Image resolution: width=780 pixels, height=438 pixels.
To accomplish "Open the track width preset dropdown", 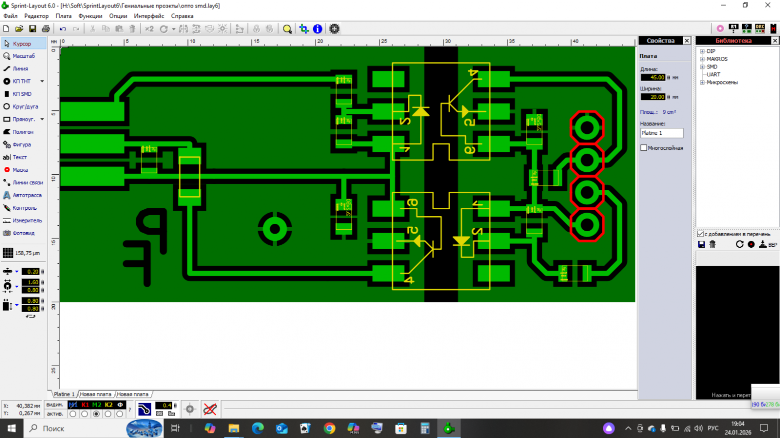I will tap(16, 272).
